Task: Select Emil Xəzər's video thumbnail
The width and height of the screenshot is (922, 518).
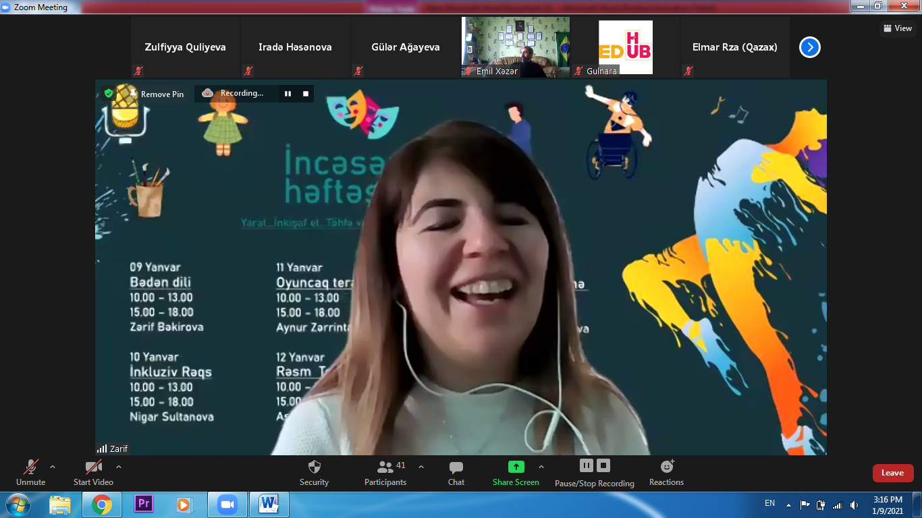Action: pos(515,47)
